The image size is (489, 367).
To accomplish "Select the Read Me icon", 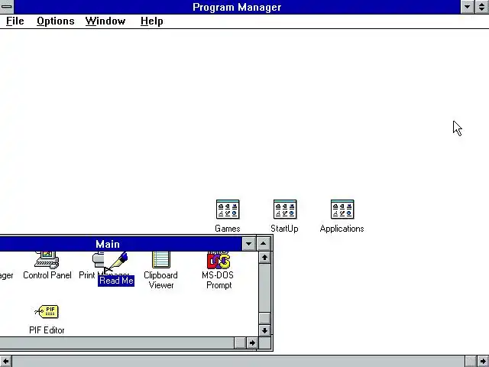I will 118,261.
